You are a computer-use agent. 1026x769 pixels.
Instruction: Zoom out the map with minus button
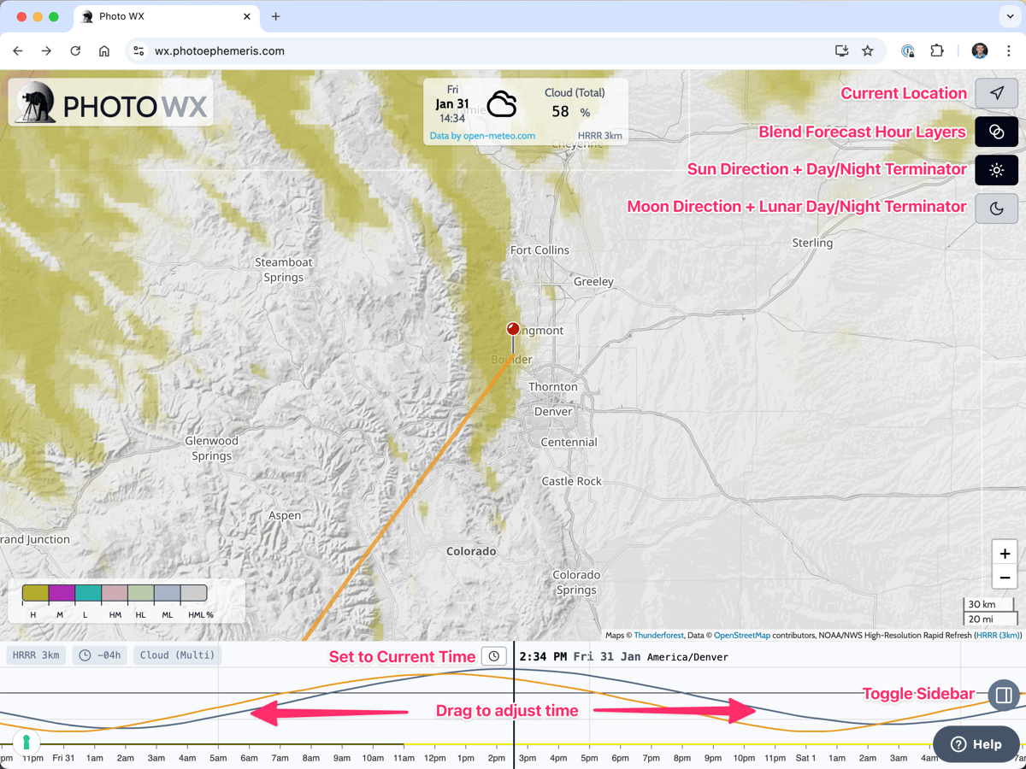pos(1005,578)
